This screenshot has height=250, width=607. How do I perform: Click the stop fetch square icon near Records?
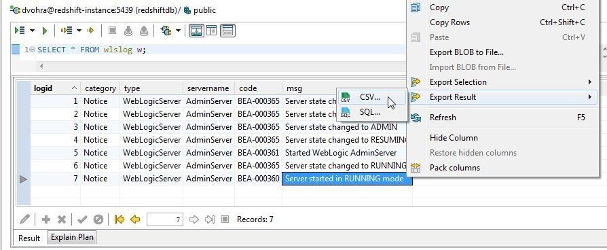[225, 219]
